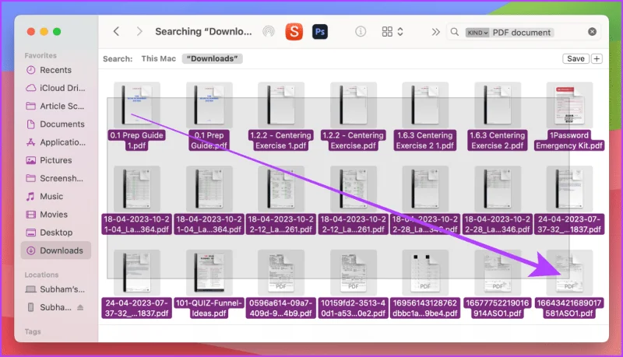Select 1.2.2 - Centering Exercise 1.pdf icon
This screenshot has width=623, height=357.
pos(281,105)
